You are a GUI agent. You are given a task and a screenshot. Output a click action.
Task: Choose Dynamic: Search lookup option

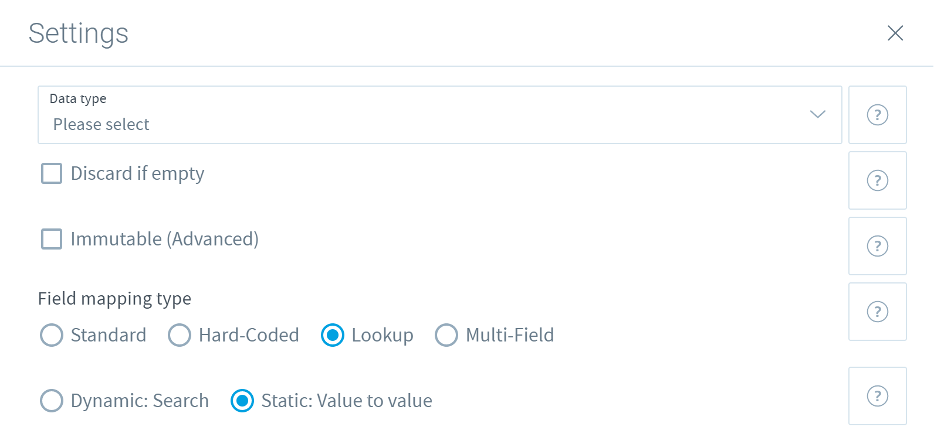[52, 401]
